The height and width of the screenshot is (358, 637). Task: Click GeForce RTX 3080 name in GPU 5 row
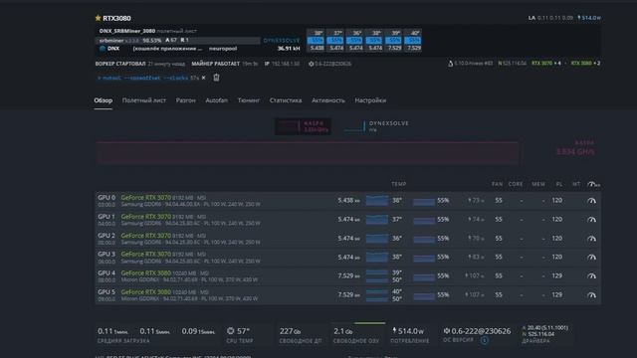point(146,291)
